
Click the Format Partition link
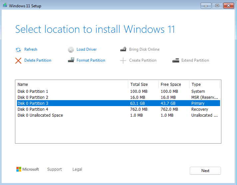(91, 60)
